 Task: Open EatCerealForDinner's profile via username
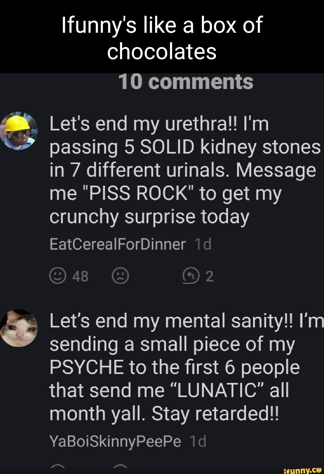(118, 244)
